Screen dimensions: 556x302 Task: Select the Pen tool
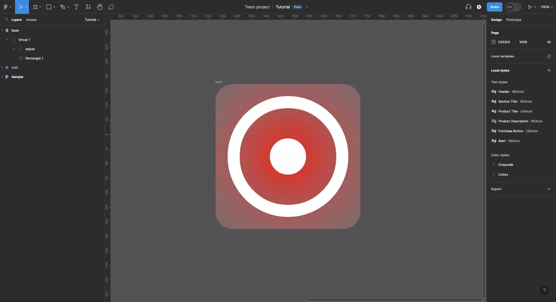[63, 7]
